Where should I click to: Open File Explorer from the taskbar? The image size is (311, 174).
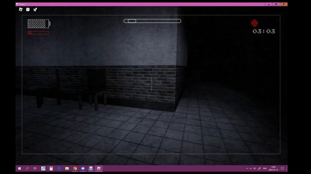tap(67, 168)
